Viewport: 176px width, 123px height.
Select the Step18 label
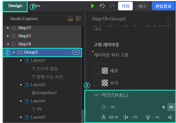(x=25, y=44)
